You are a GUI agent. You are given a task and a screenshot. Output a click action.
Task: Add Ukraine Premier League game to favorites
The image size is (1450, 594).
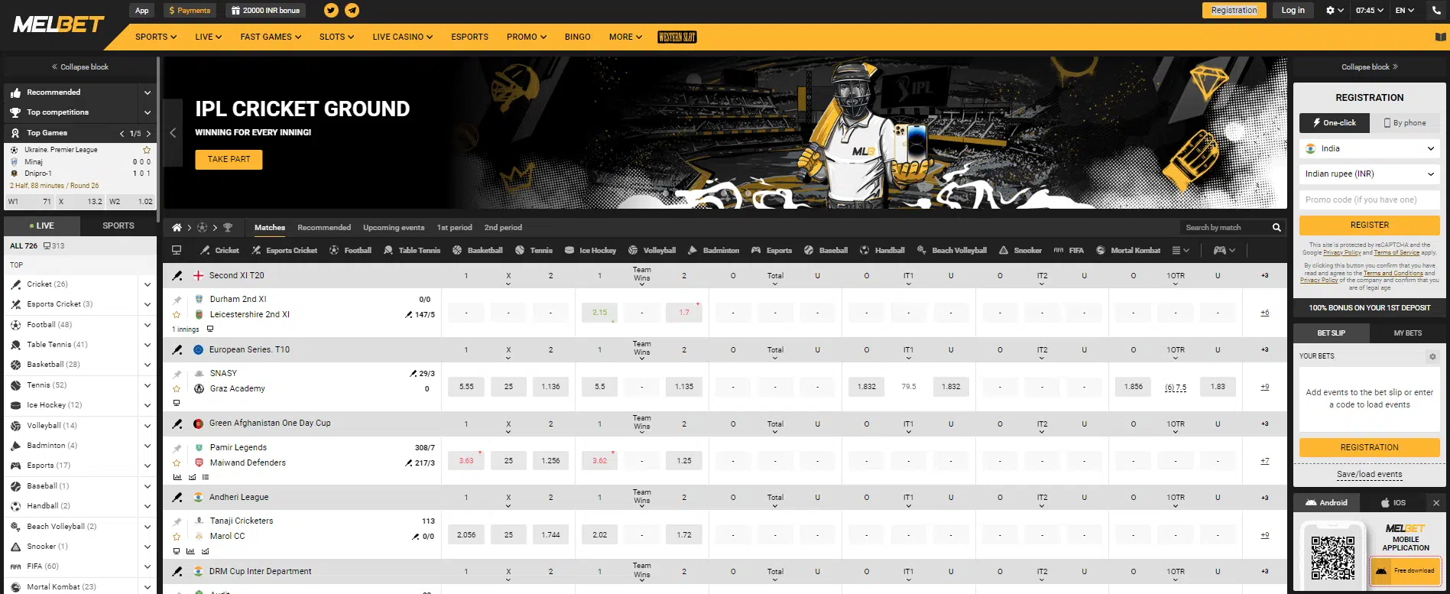(147, 150)
